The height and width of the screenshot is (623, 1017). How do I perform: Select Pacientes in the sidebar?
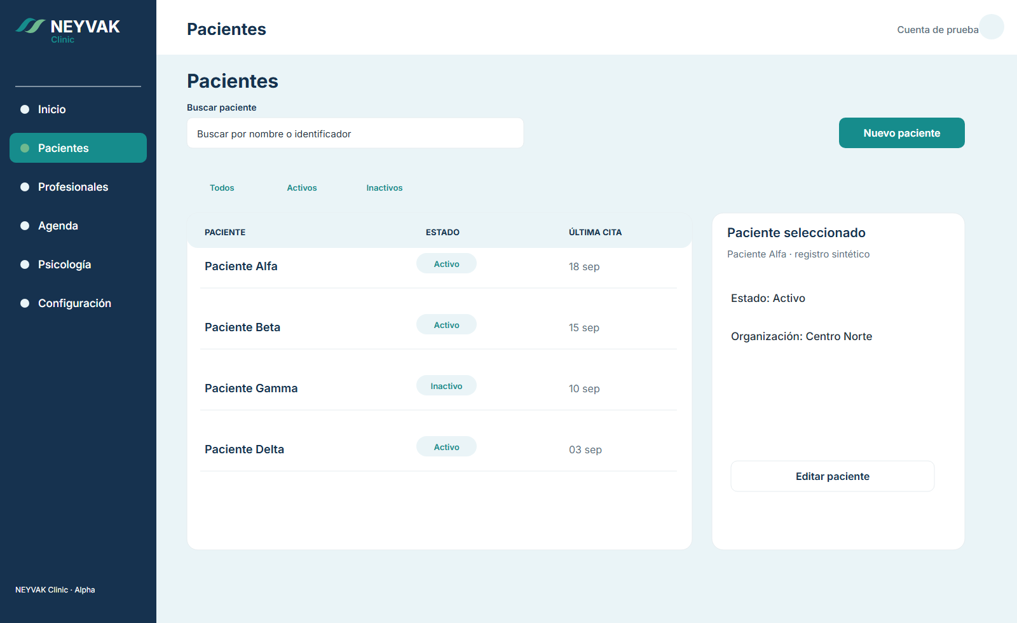(78, 148)
